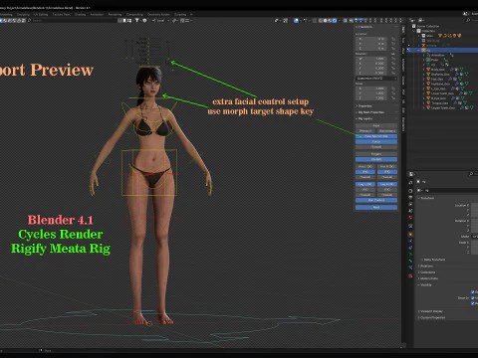Switch to the Sculpting workspace tab
The height and width of the screenshot is (358, 478).
click(x=23, y=14)
